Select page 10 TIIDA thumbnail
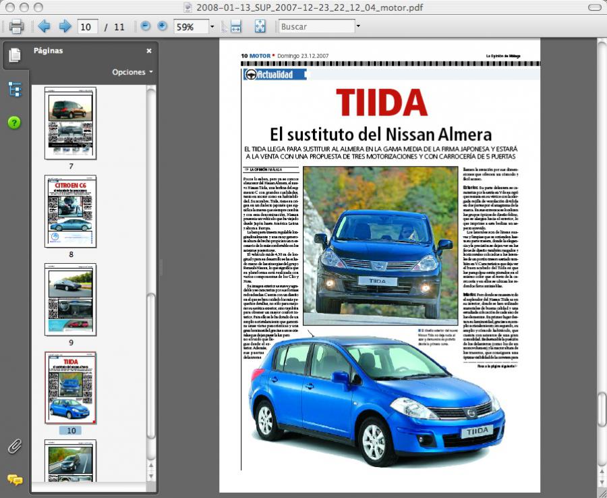 [x=70, y=387]
